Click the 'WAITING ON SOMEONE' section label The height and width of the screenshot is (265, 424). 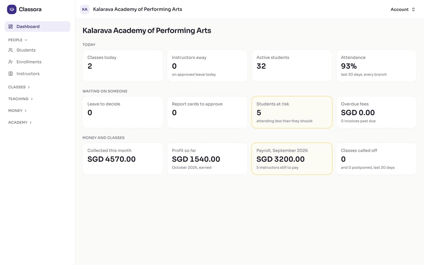[105, 91]
